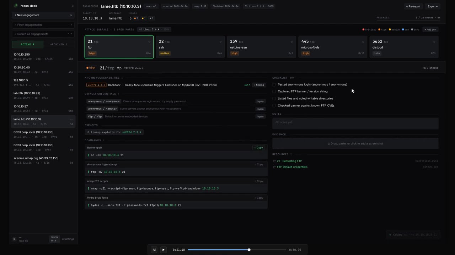
Task: Add a finding for the vsFTPd backdoor
Action: coord(259,85)
